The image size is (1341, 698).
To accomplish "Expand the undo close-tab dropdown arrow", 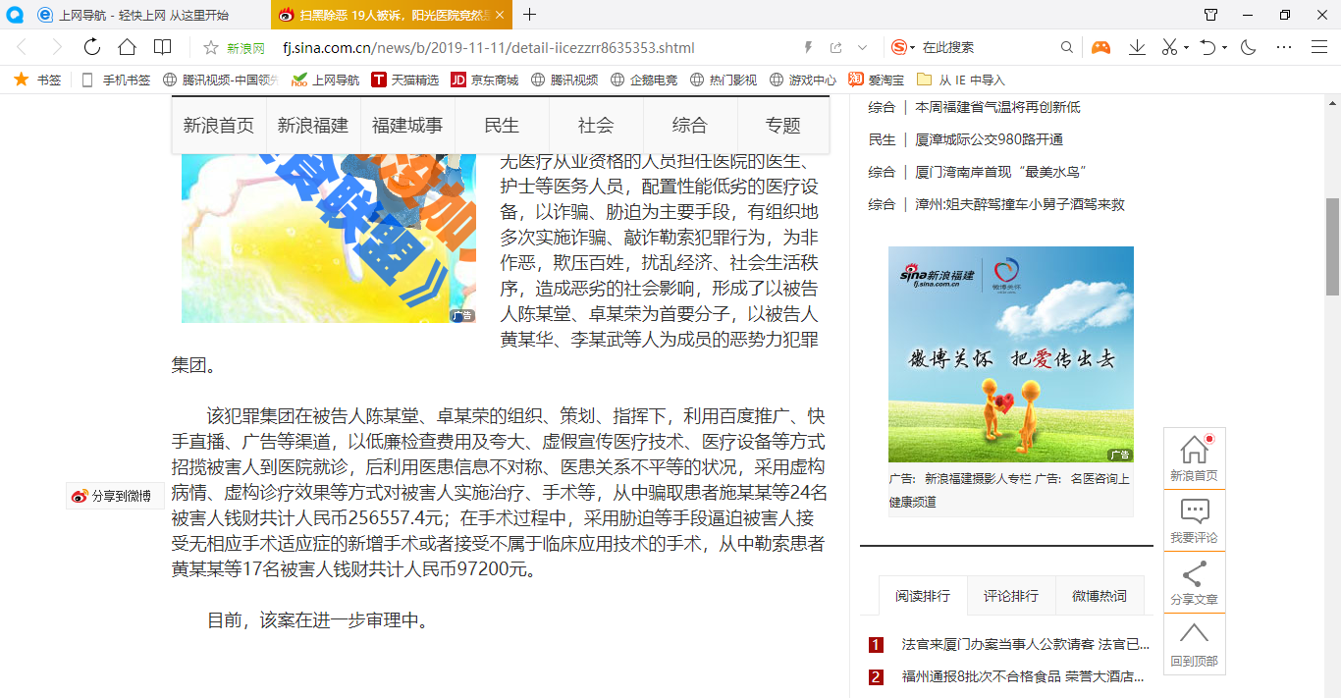I will tap(1225, 47).
